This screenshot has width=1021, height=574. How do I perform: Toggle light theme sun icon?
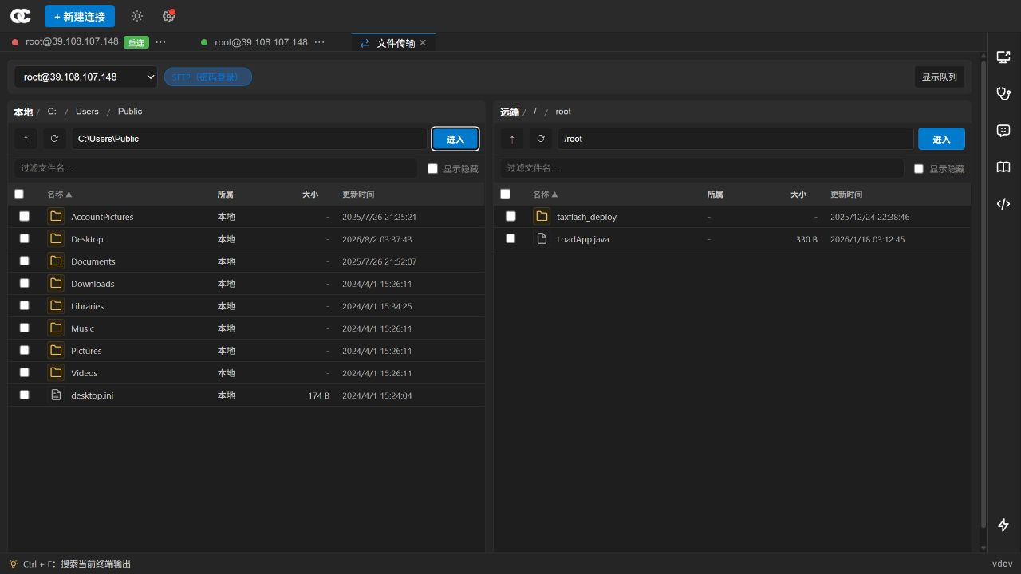tap(137, 16)
